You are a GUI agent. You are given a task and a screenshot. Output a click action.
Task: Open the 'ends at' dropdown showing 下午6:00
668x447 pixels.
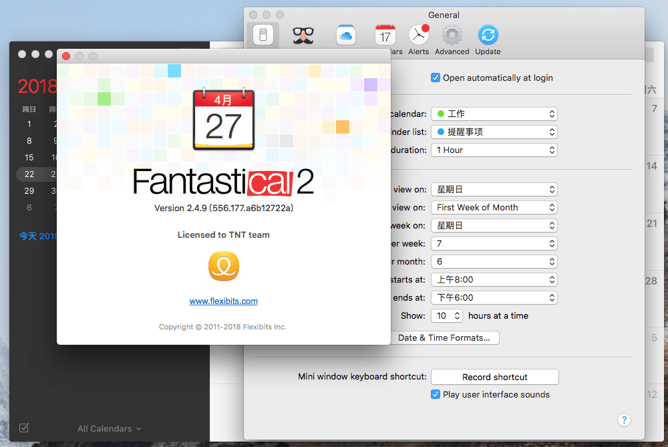(494, 297)
